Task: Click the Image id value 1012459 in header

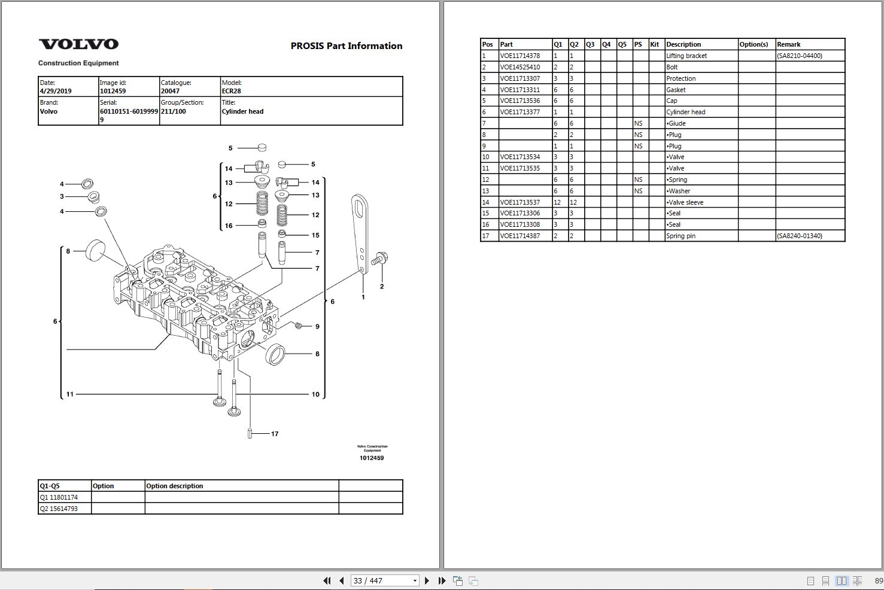Action: (113, 91)
